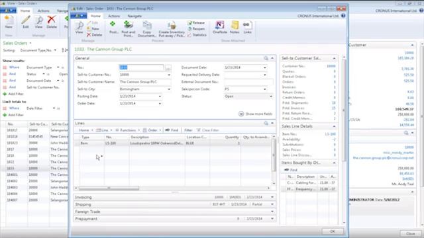Click New in Sales Order Manage group
The width and height of the screenshot is (424, 238).
click(x=93, y=29)
